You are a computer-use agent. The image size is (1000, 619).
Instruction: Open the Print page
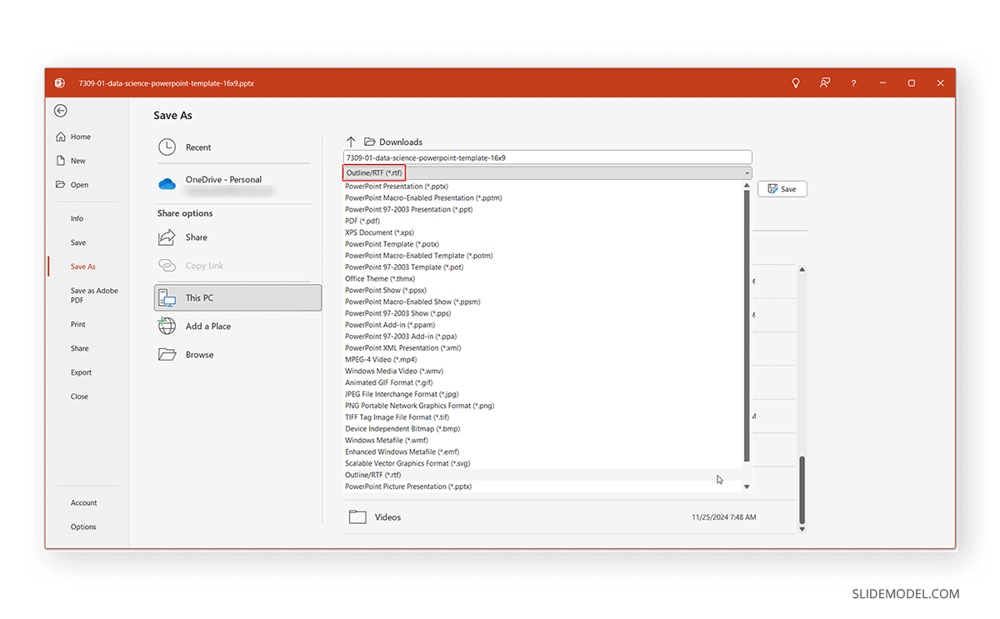(x=78, y=324)
